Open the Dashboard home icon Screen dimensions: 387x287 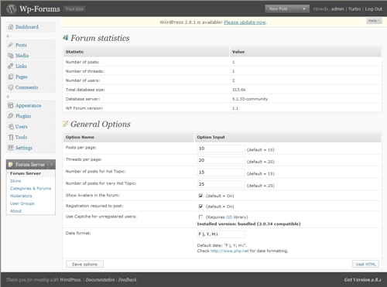11,27
